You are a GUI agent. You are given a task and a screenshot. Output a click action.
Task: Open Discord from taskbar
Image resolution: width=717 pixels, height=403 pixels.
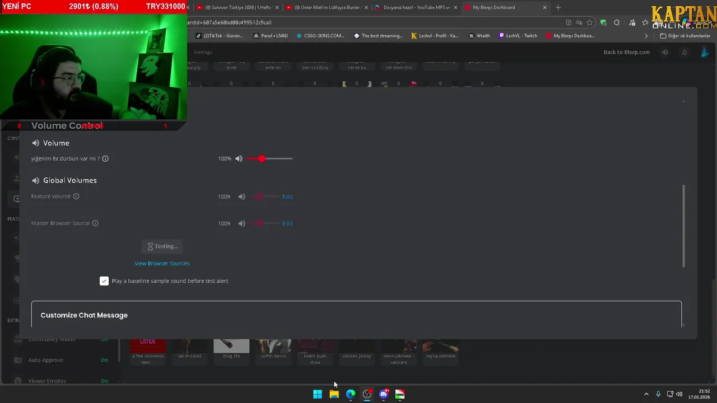click(x=384, y=394)
